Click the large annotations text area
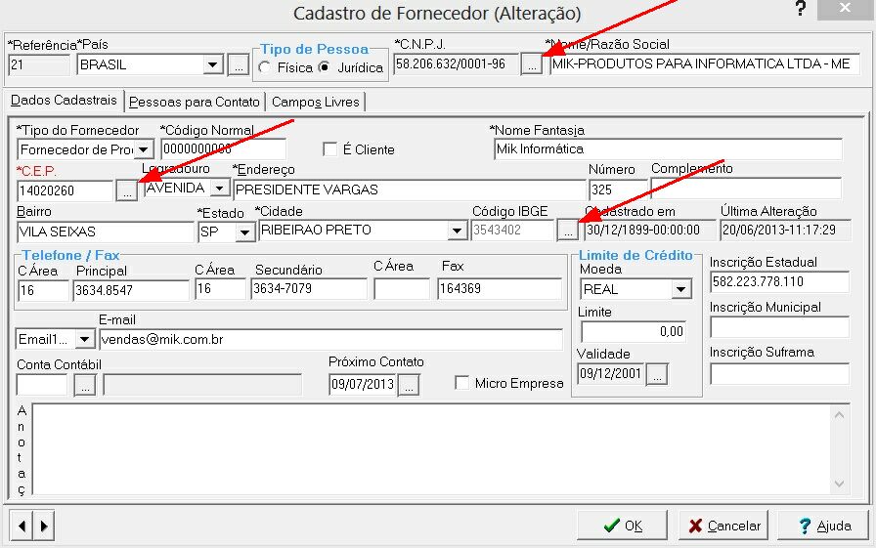 (x=430, y=449)
